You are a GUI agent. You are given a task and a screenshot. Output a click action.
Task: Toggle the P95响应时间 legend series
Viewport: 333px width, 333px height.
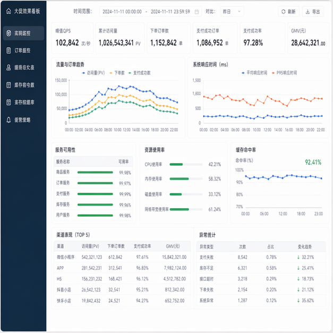click(284, 73)
